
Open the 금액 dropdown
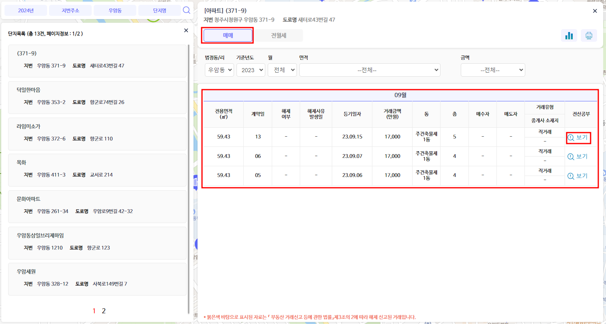(x=492, y=70)
